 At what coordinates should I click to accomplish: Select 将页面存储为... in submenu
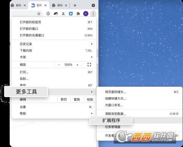pos(140,92)
